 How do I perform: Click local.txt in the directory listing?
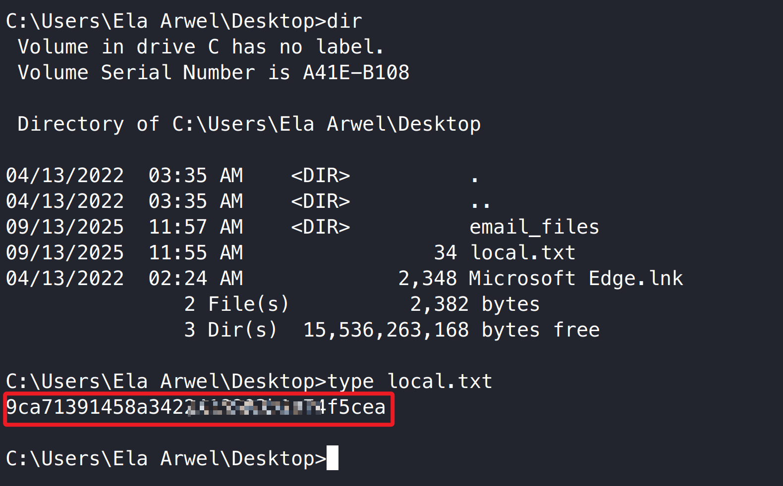point(522,253)
